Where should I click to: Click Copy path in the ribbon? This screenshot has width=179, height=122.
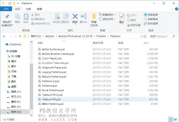(38, 19)
